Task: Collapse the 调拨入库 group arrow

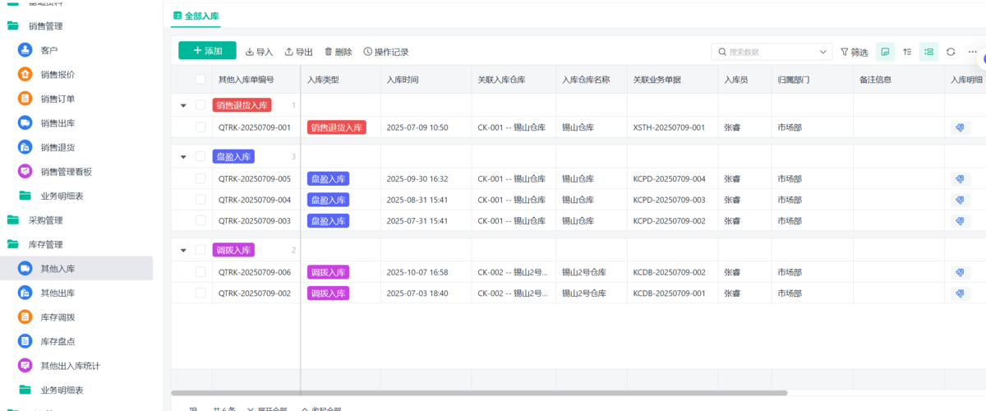Action: (183, 250)
